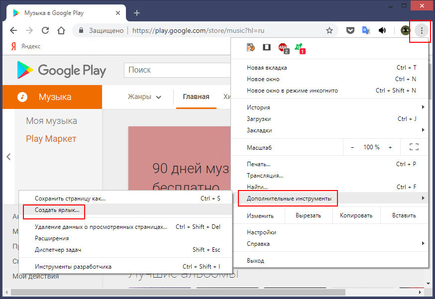The height and width of the screenshot is (299, 435).
Task: Click the Копировать button
Action: point(356,215)
